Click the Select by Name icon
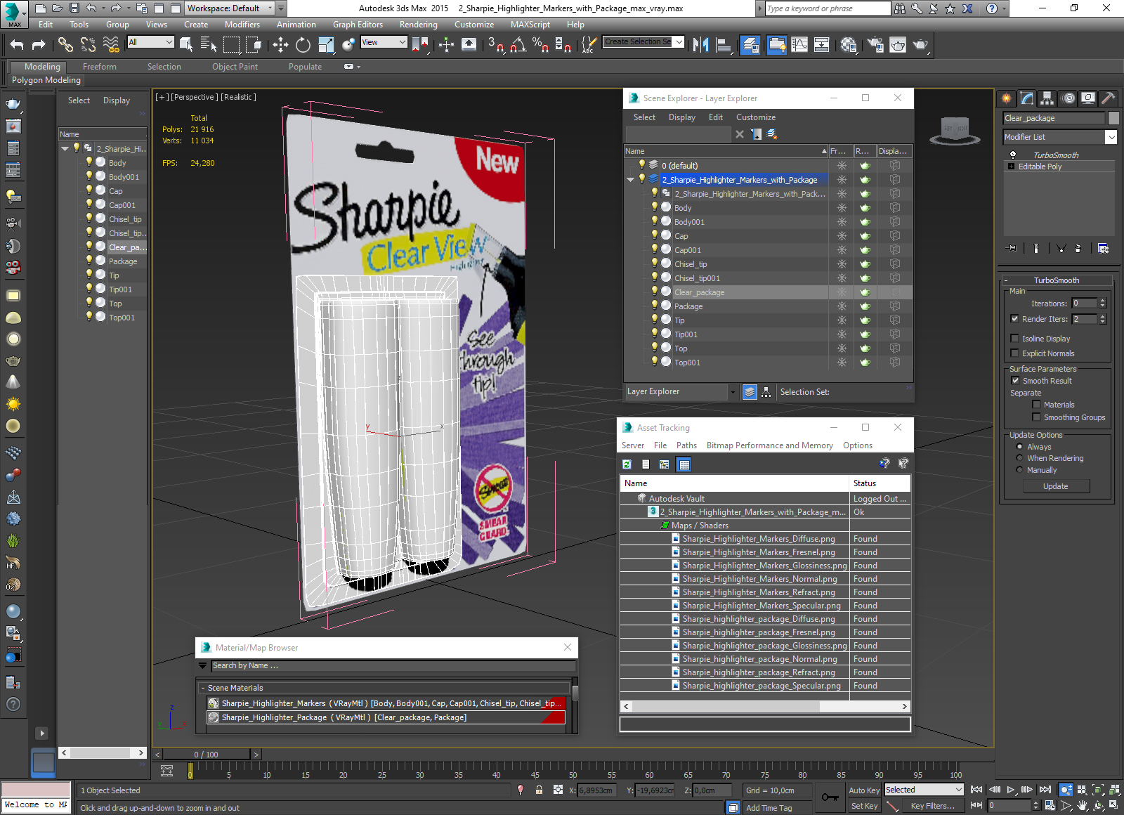Viewport: 1124px width, 815px height. coord(209,45)
